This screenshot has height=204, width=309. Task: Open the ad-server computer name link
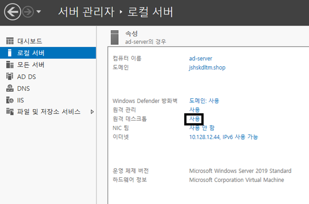pyautogui.click(x=201, y=58)
